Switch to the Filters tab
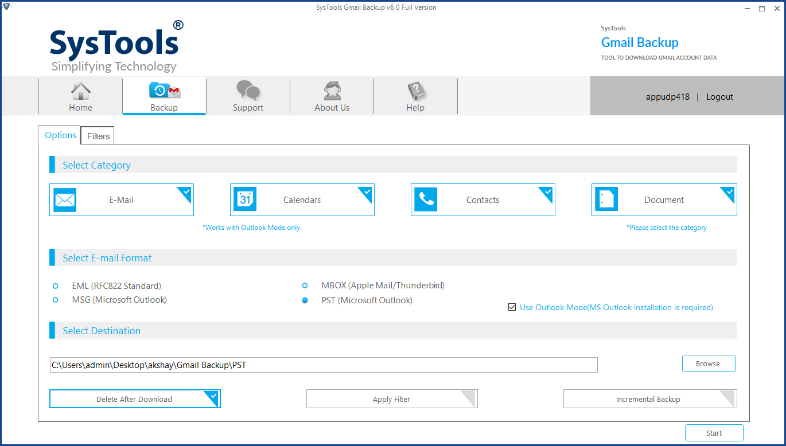This screenshot has width=786, height=446. pos(98,136)
